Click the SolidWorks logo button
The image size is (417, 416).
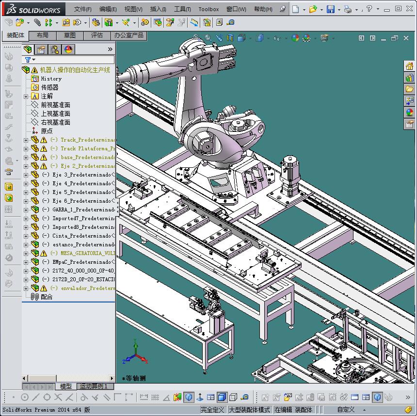pos(33,10)
